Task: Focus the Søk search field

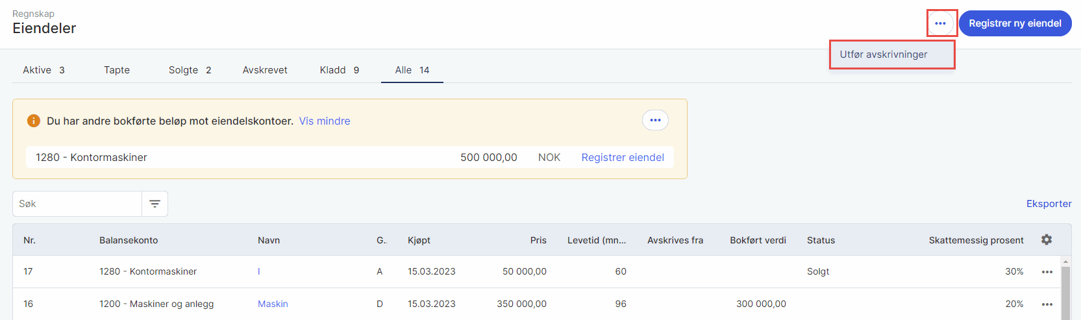Action: point(78,204)
